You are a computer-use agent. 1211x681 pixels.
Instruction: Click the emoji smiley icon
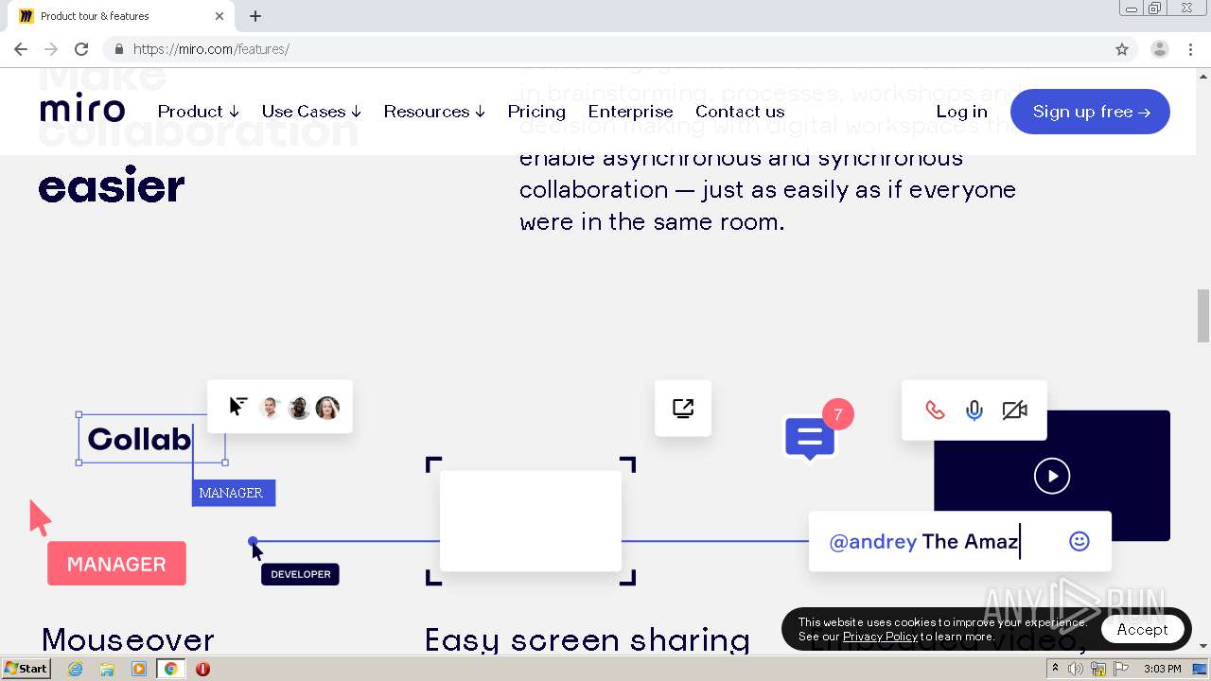click(1079, 541)
